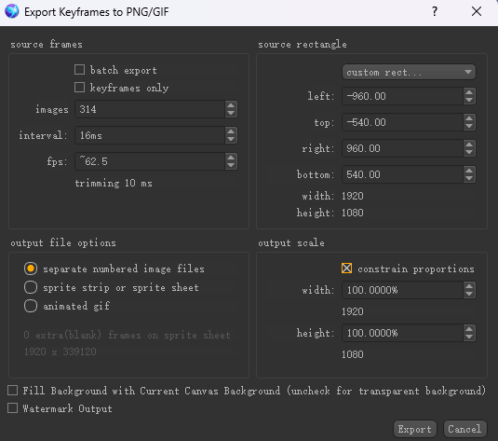This screenshot has height=441, width=498.
Task: Increase output scale height with up arrow
Action: [469, 329]
